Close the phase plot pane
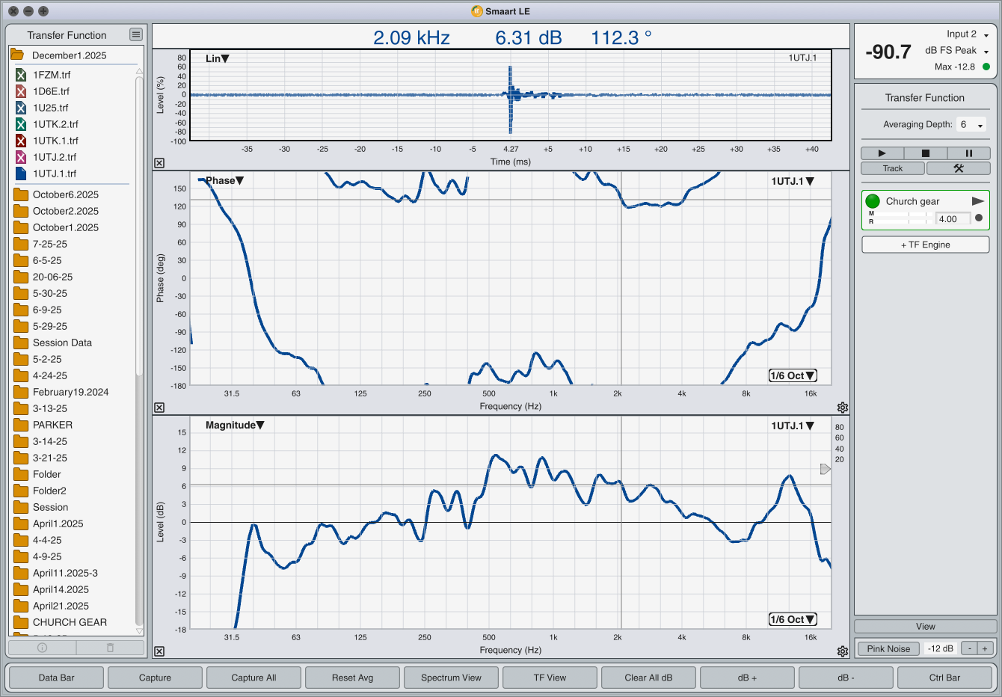The width and height of the screenshot is (1002, 697). click(159, 408)
